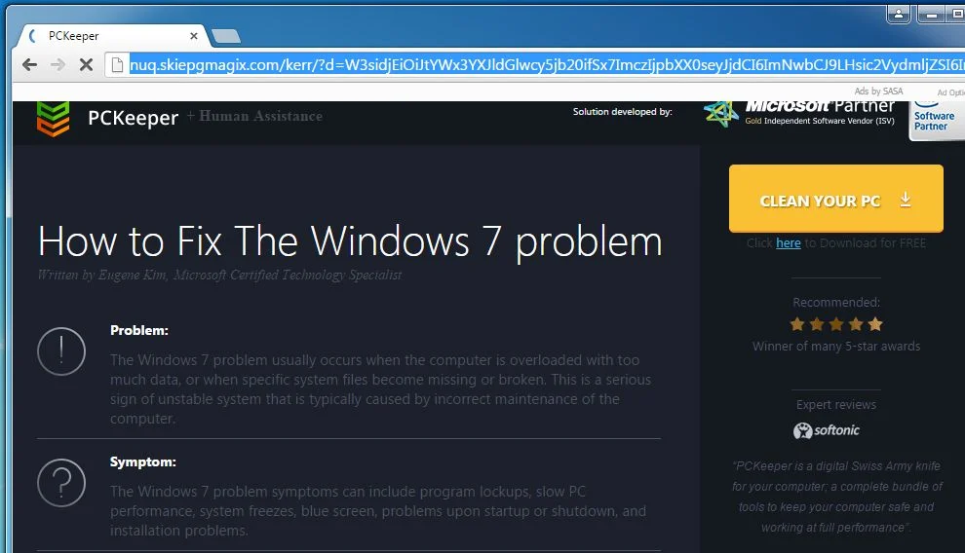Click the fifth star in the rating

click(875, 324)
